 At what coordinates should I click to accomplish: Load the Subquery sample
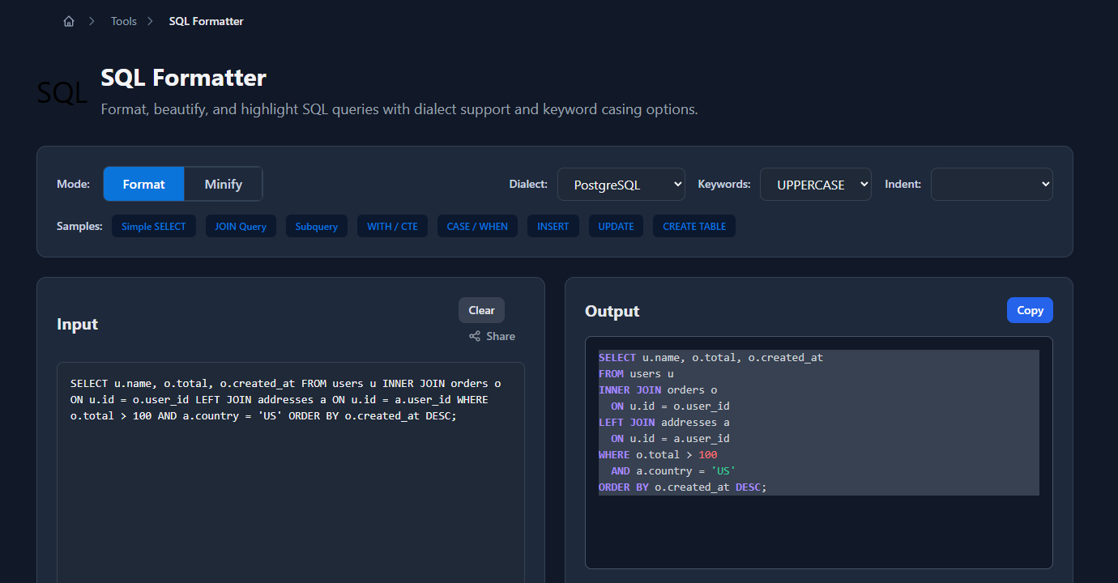[x=317, y=227]
